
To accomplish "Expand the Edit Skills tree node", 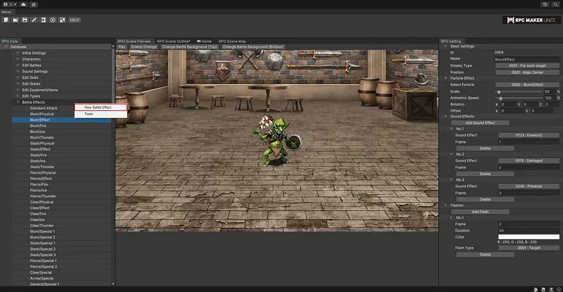I will tap(18, 77).
